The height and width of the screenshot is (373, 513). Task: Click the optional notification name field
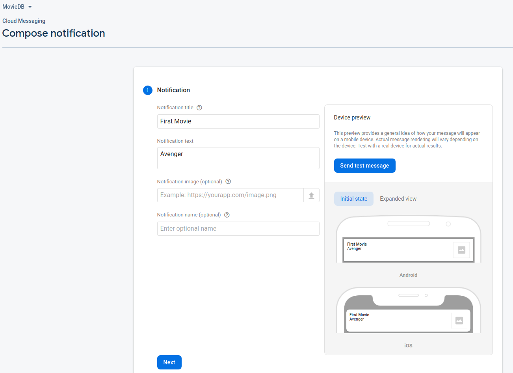point(238,229)
